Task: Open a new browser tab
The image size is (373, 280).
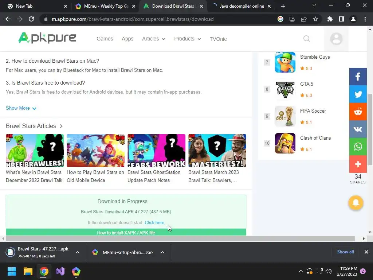Action: pos(283,6)
